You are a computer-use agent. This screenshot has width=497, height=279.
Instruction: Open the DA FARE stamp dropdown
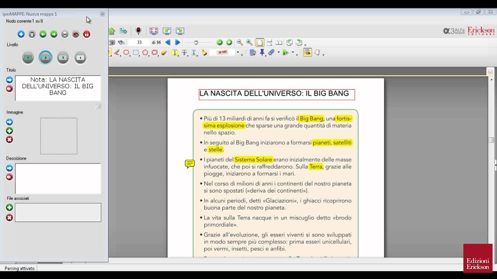pyautogui.click(x=238, y=53)
